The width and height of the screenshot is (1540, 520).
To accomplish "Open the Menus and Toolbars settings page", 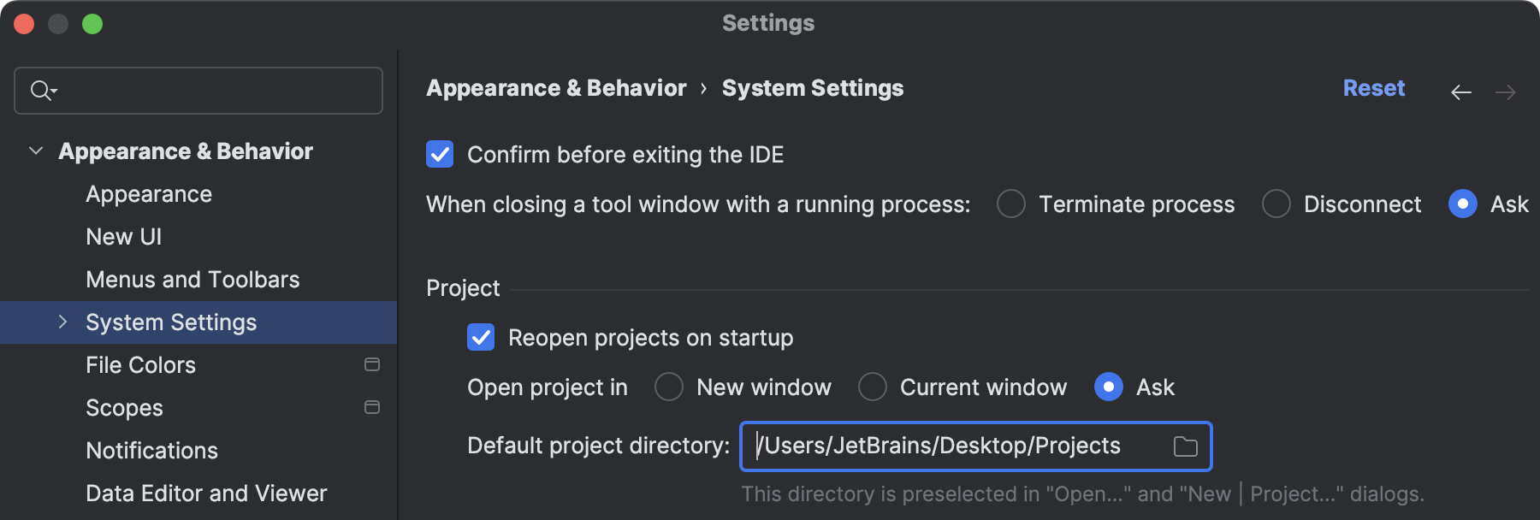I will tap(192, 280).
